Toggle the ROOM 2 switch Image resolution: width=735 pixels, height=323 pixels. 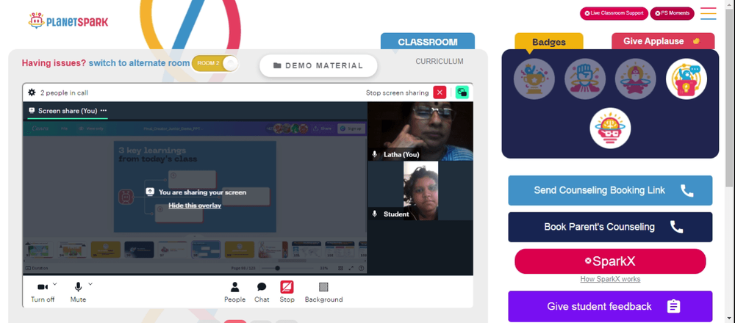215,63
